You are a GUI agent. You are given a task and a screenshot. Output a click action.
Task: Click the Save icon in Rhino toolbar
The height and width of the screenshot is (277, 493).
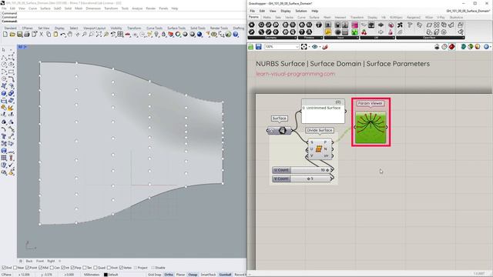[19, 34]
